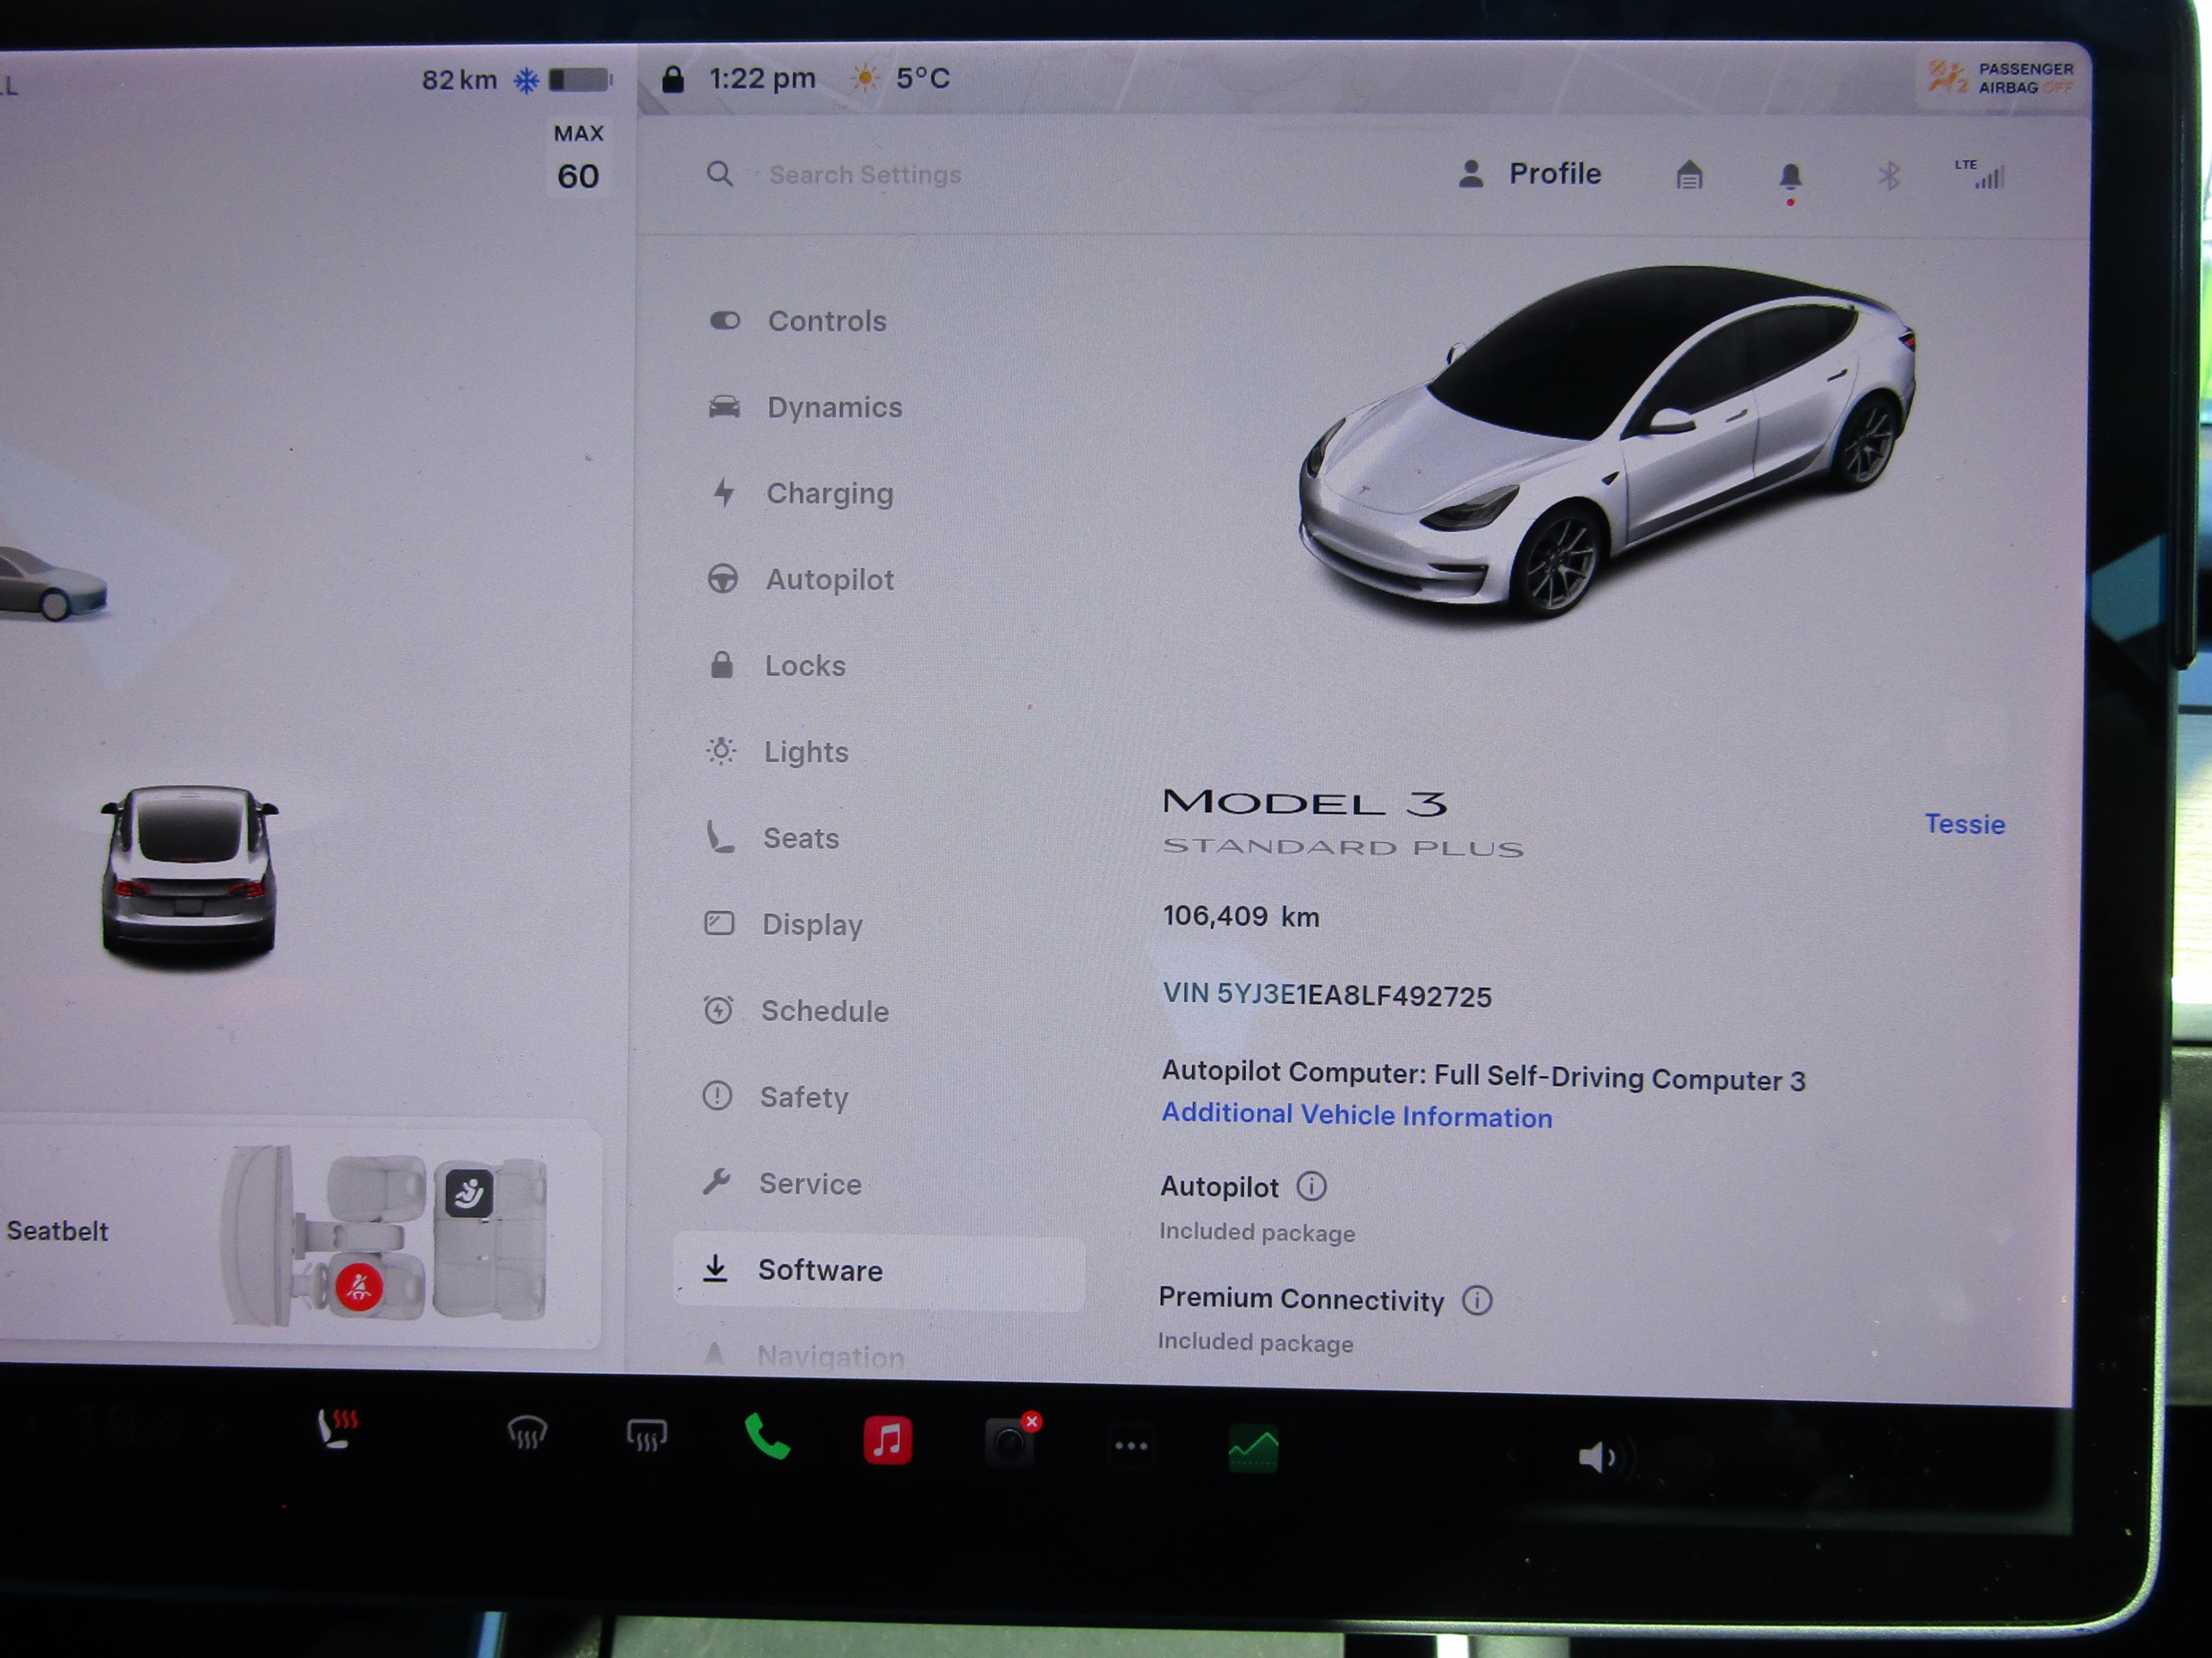Toggle the rear window defrost
The height and width of the screenshot is (1658, 2212).
(x=646, y=1436)
